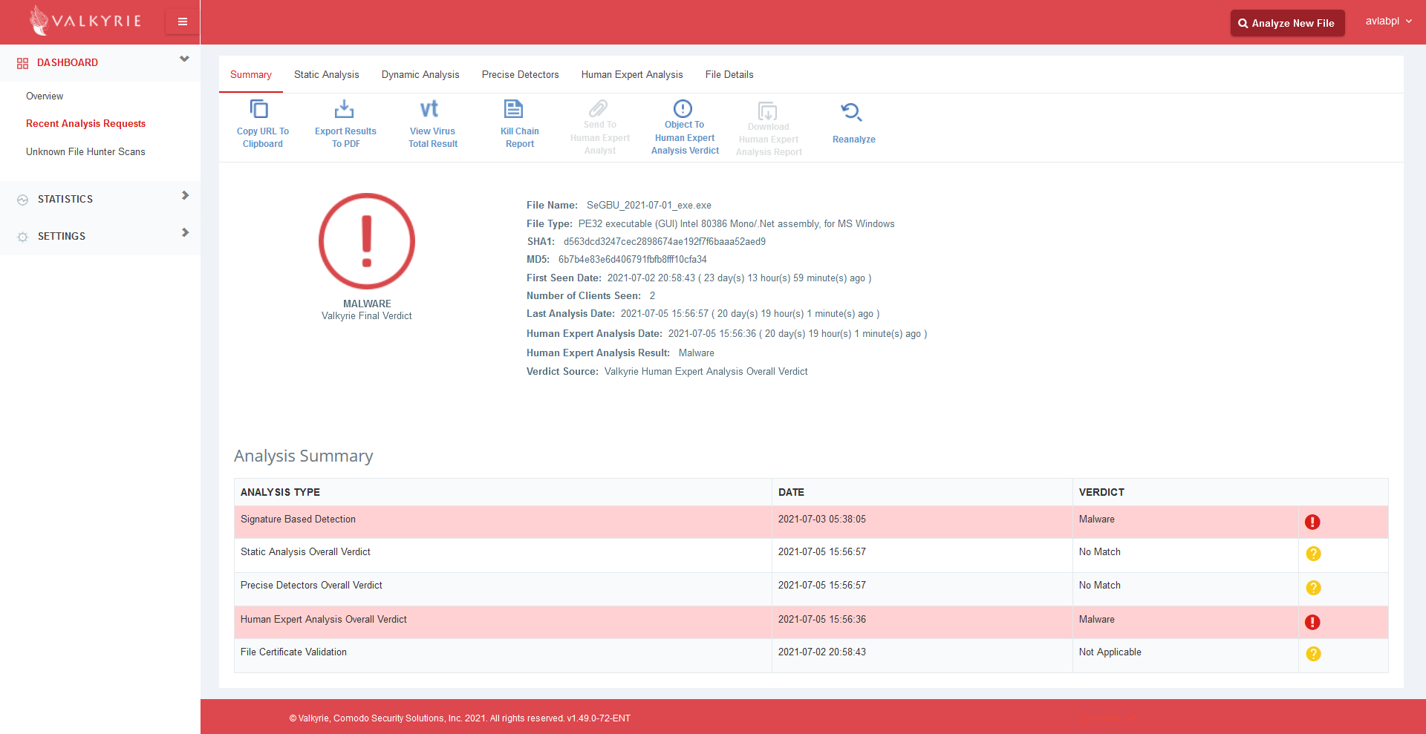Viewport: 1426px width, 734px height.
Task: Click question icon in Precise Detectors Overall Verdict row
Action: click(1313, 588)
